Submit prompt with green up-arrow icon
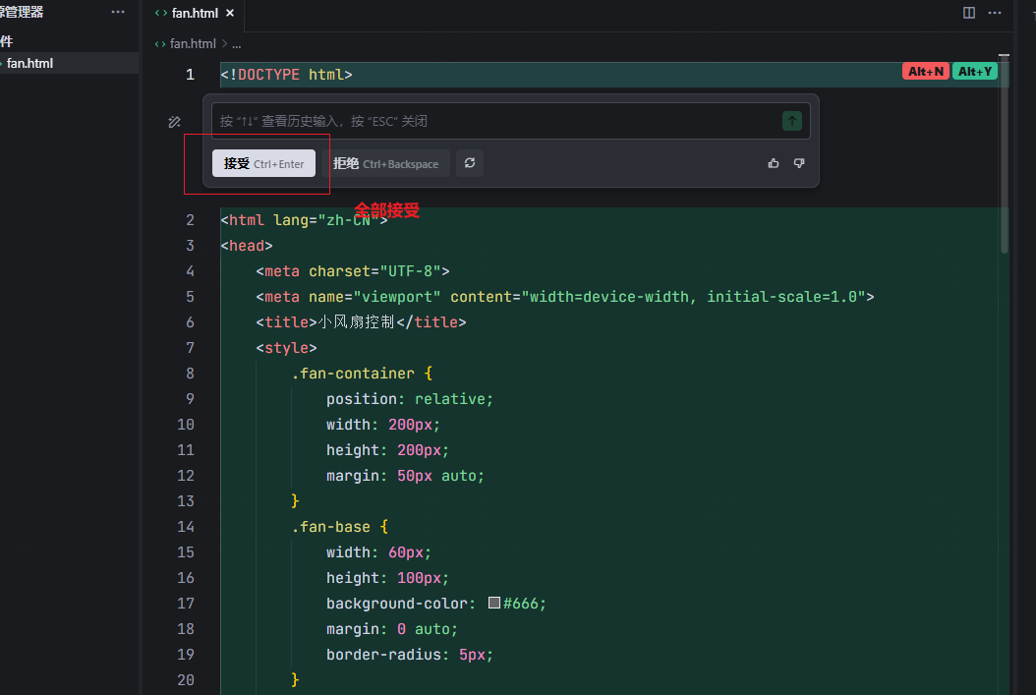 click(791, 121)
